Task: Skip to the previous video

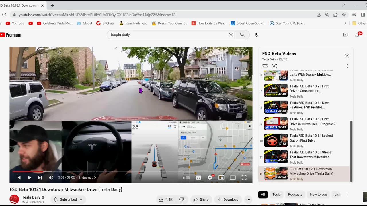Action: pos(19,178)
